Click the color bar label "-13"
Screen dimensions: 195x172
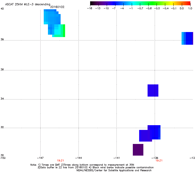pyautogui.click(x=98, y=8)
